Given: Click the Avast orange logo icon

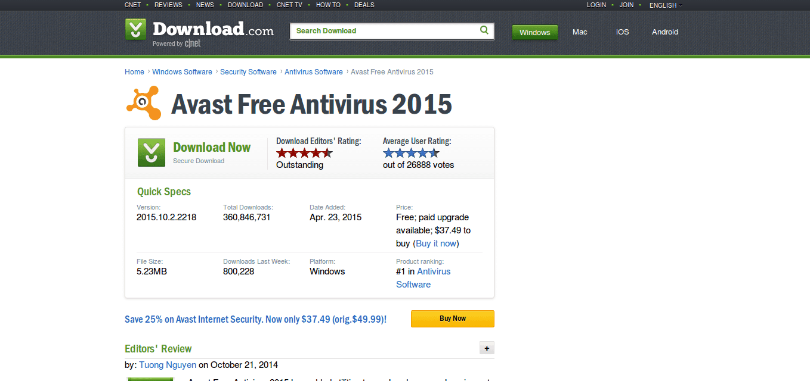Looking at the screenshot, I should point(143,103).
